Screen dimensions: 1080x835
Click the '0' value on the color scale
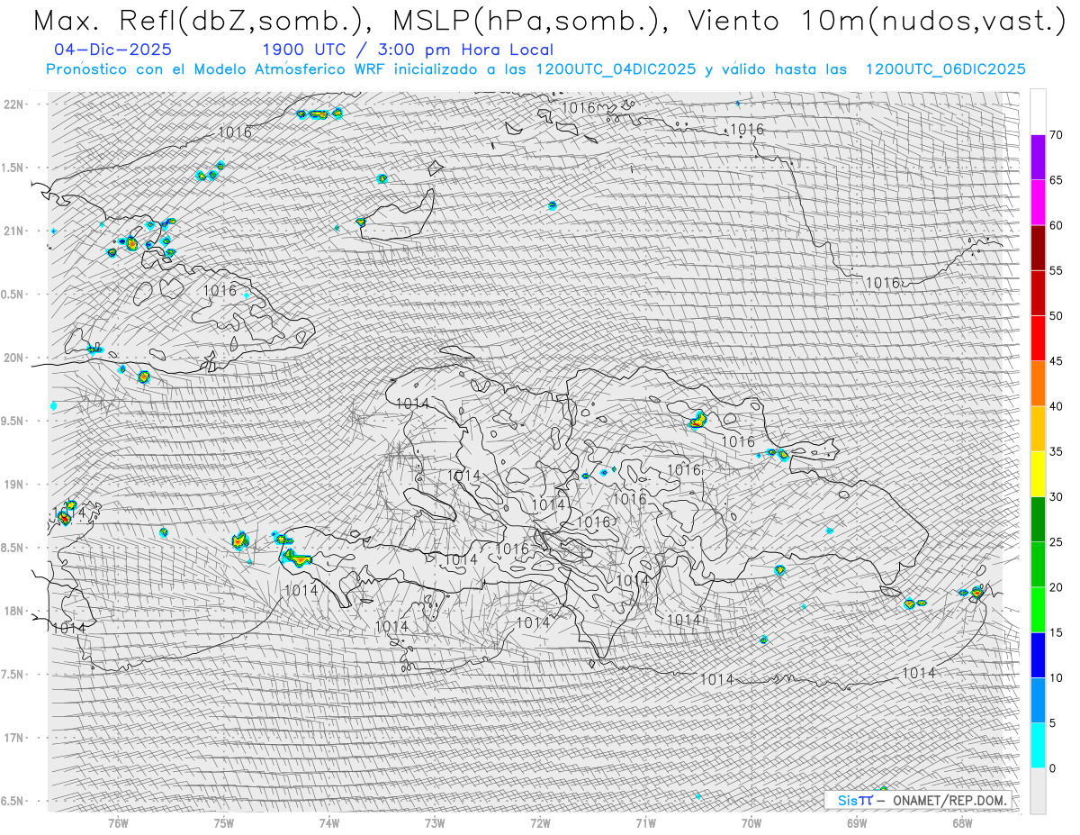pyautogui.click(x=1052, y=768)
